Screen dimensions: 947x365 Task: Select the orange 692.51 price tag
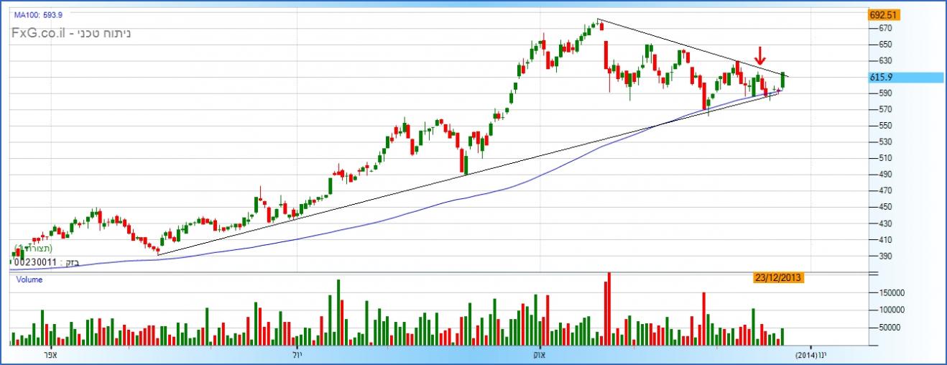884,14
